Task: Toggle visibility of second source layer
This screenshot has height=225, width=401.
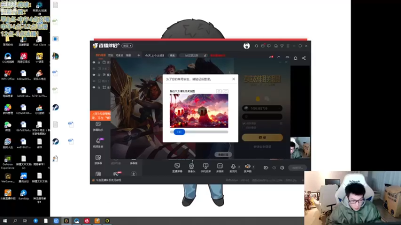Action: (94, 68)
